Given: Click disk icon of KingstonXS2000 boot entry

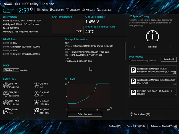Looking at the screenshot, I should (133, 81).
